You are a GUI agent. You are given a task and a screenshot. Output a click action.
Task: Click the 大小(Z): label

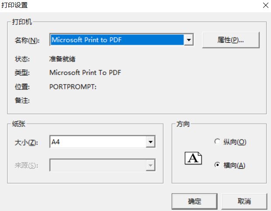(x=26, y=143)
